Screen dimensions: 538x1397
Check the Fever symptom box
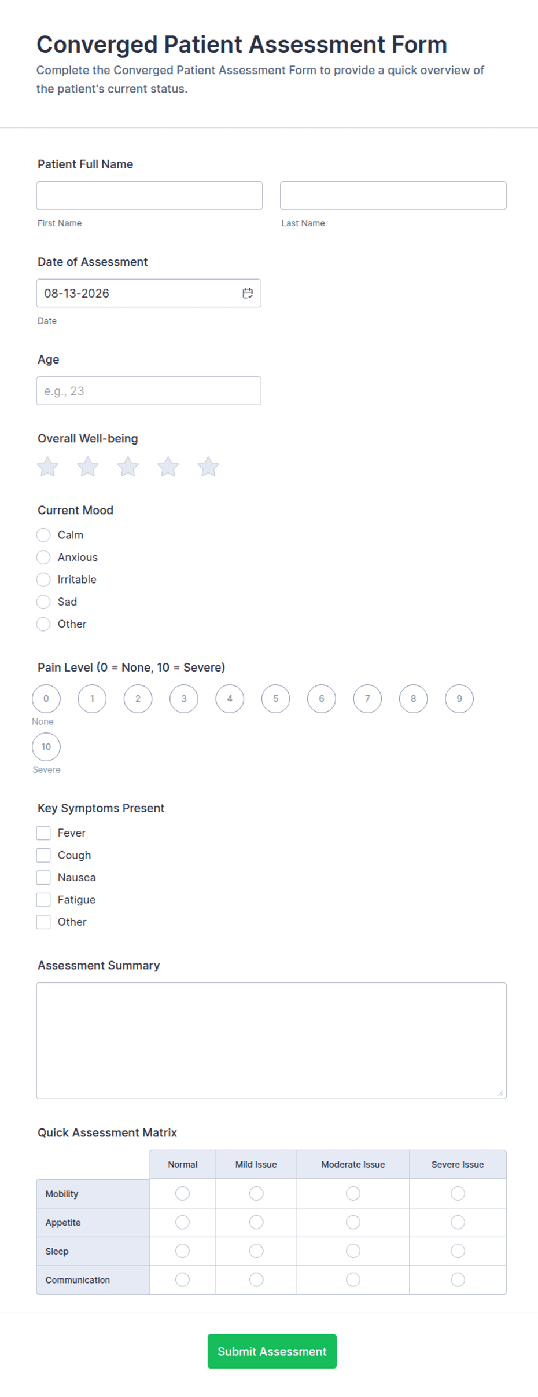43,833
